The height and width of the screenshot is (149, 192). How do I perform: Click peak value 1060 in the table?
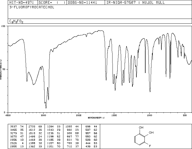(x=69, y=127)
